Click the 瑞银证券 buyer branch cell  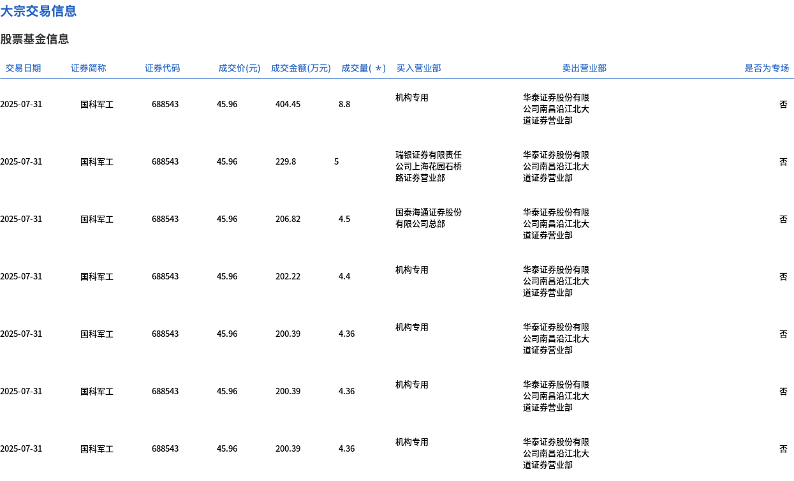(x=429, y=166)
